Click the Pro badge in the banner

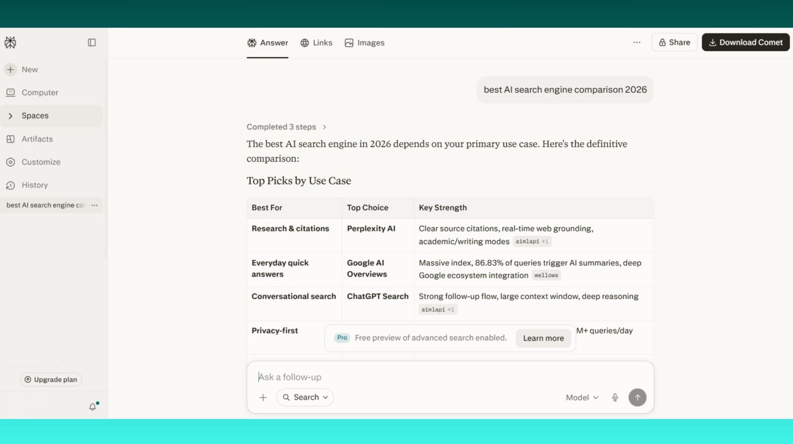(x=342, y=338)
